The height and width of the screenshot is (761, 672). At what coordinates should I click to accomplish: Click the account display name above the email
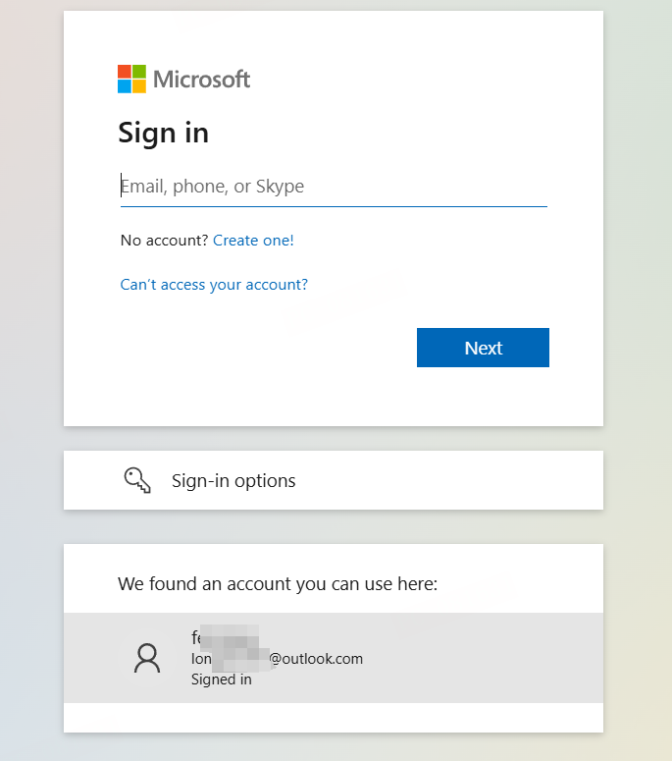click(224, 638)
